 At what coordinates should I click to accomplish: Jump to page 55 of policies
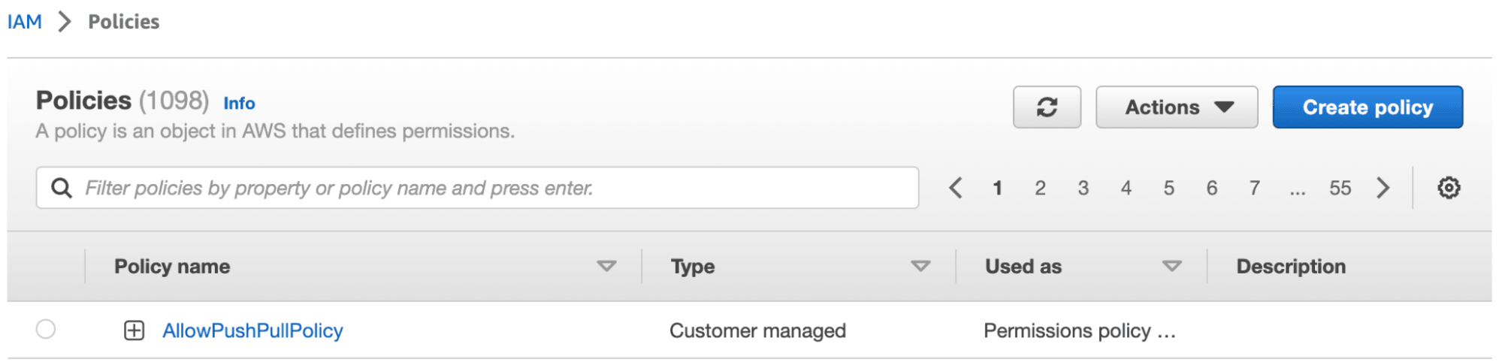1340,188
